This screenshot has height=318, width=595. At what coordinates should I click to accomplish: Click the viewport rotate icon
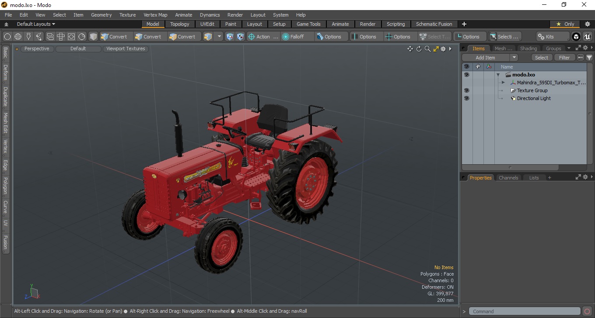coord(419,49)
